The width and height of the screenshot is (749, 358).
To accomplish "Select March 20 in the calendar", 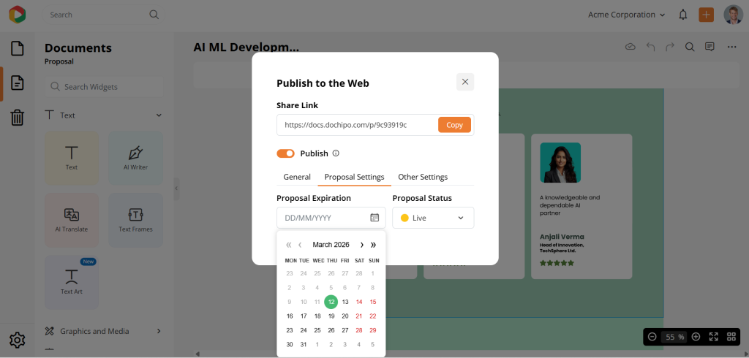I will click(x=345, y=316).
